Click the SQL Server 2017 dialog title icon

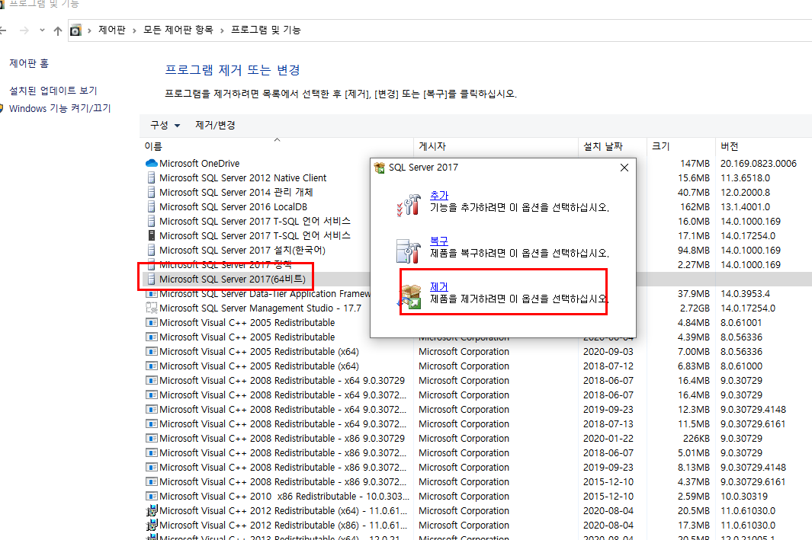pyautogui.click(x=379, y=168)
